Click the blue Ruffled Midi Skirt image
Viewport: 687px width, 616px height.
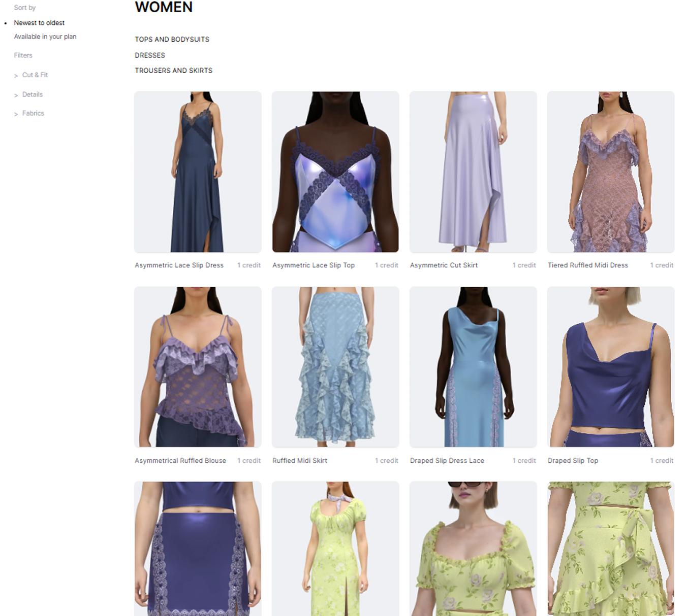pyautogui.click(x=335, y=367)
